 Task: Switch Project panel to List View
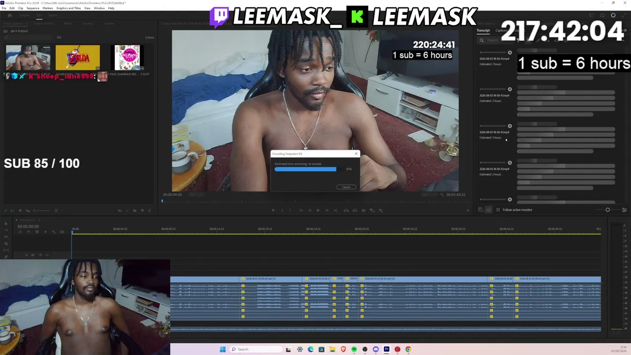pos(13,211)
